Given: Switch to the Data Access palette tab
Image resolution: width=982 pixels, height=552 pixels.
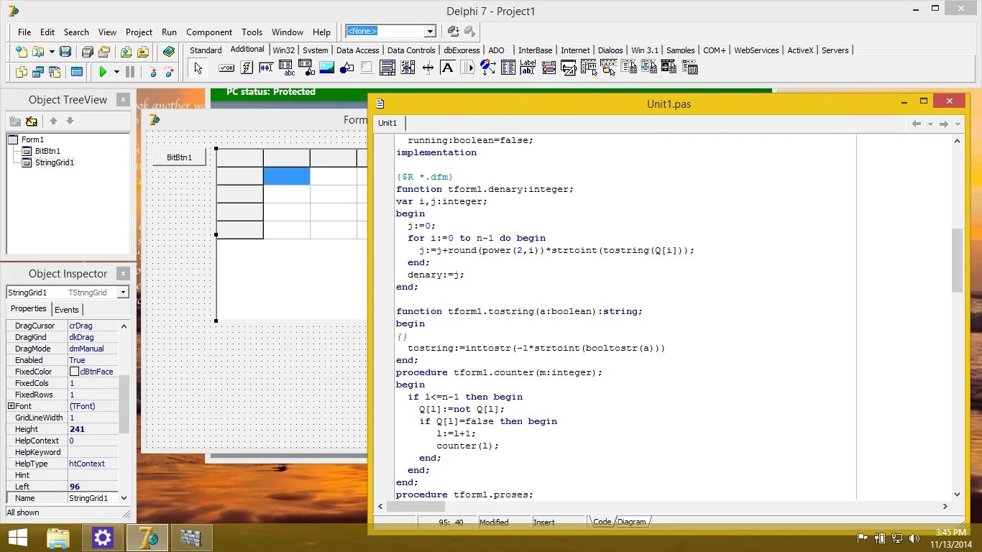Looking at the screenshot, I should point(357,50).
